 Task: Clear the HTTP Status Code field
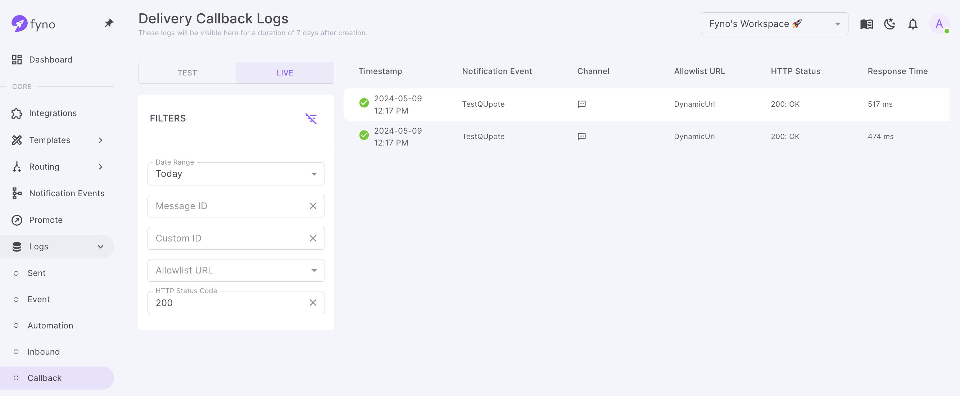(313, 303)
